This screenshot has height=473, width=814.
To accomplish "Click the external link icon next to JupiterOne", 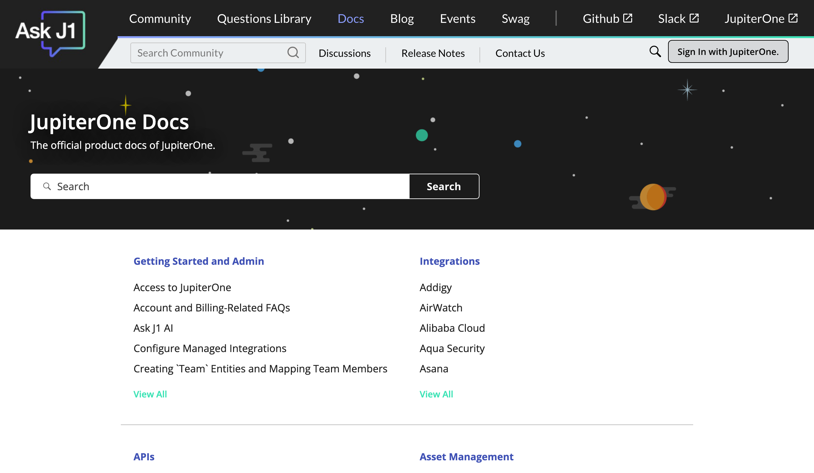I will point(793,18).
